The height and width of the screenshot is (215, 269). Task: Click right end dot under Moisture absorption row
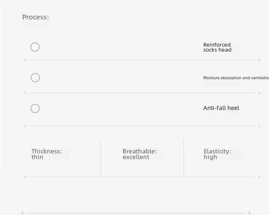click(x=259, y=93)
